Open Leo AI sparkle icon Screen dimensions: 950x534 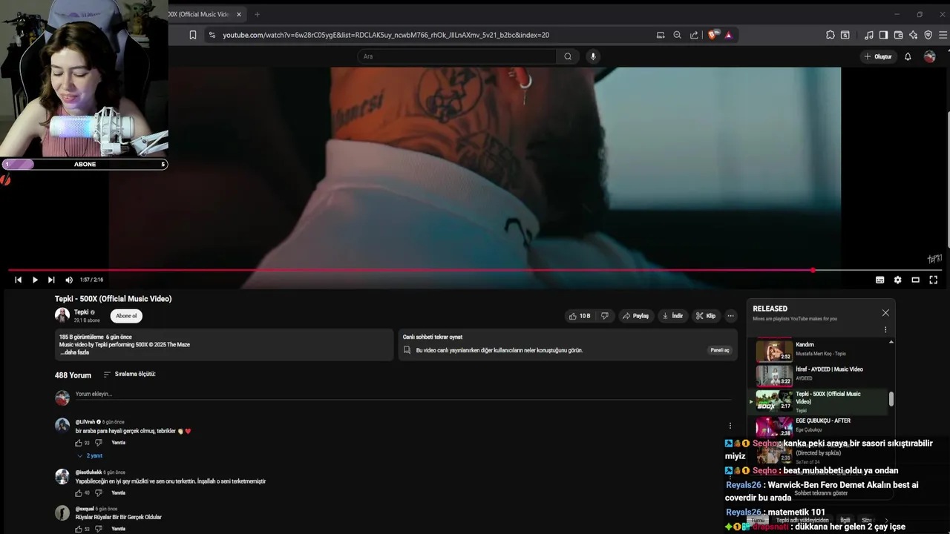pos(913,35)
